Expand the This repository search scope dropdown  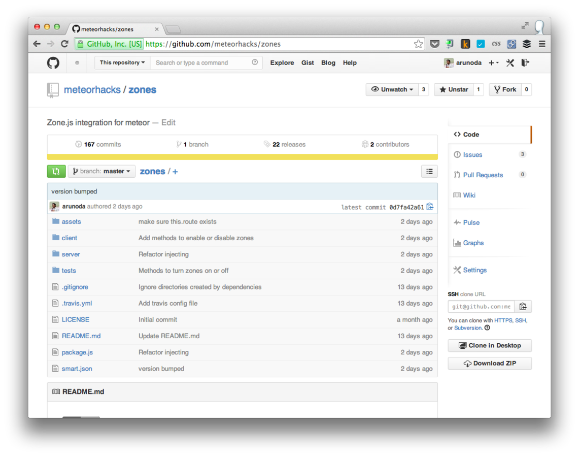(122, 62)
